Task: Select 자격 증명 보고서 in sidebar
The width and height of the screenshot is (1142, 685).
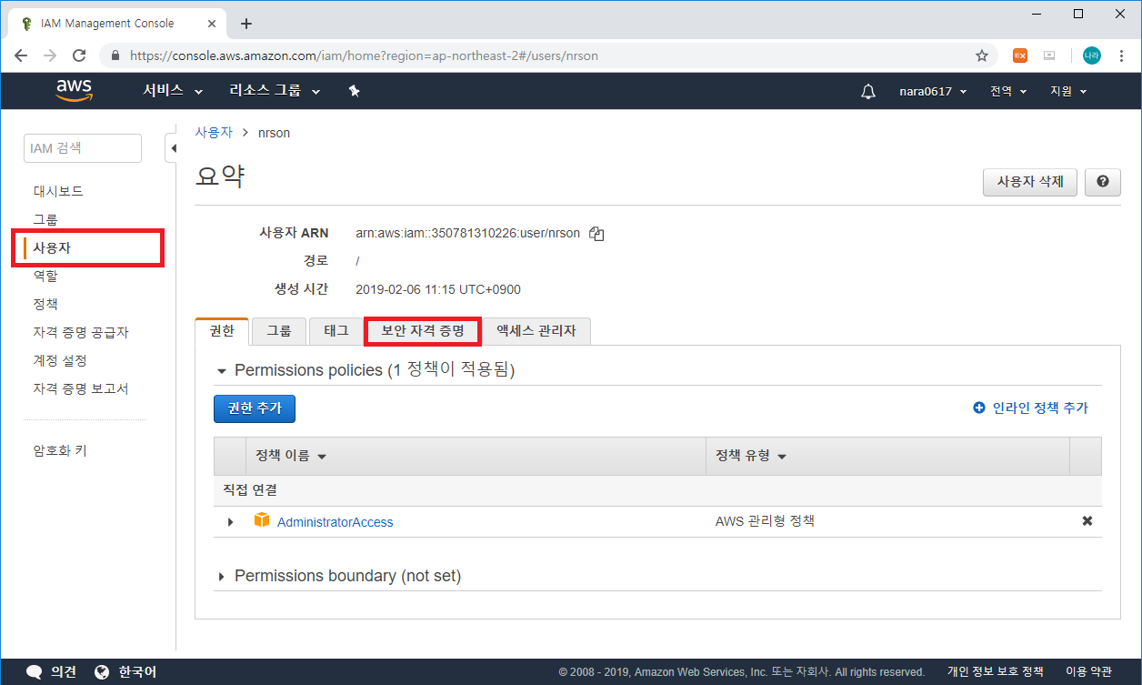Action: 81,388
